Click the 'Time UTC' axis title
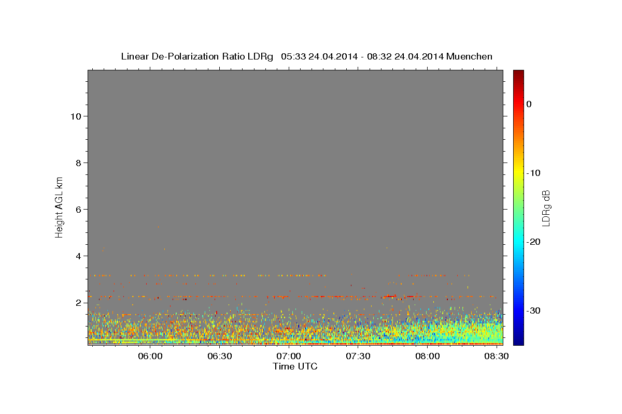622x414 pixels. click(295, 366)
